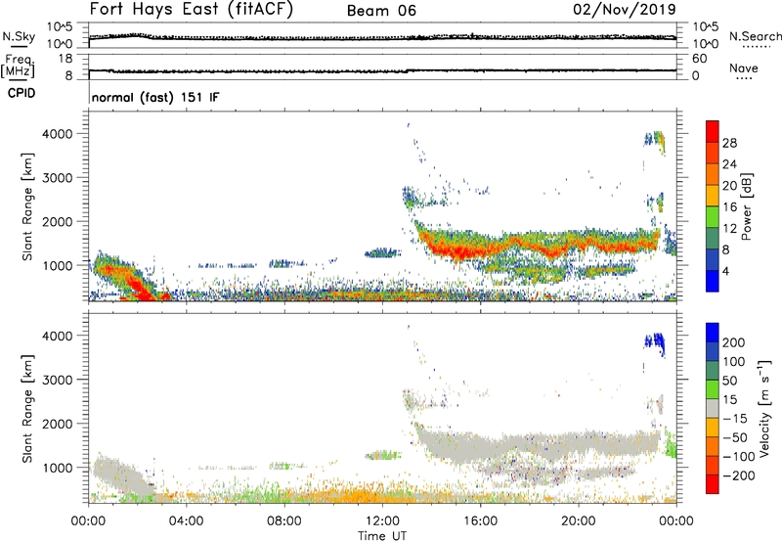Click the 'Fort Hays East (fitACF)' title
Screen dimensions: 782x542
tap(191, 10)
